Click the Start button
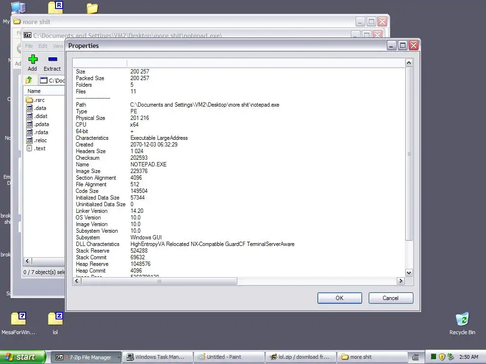The image size is (486, 364). [x=23, y=357]
